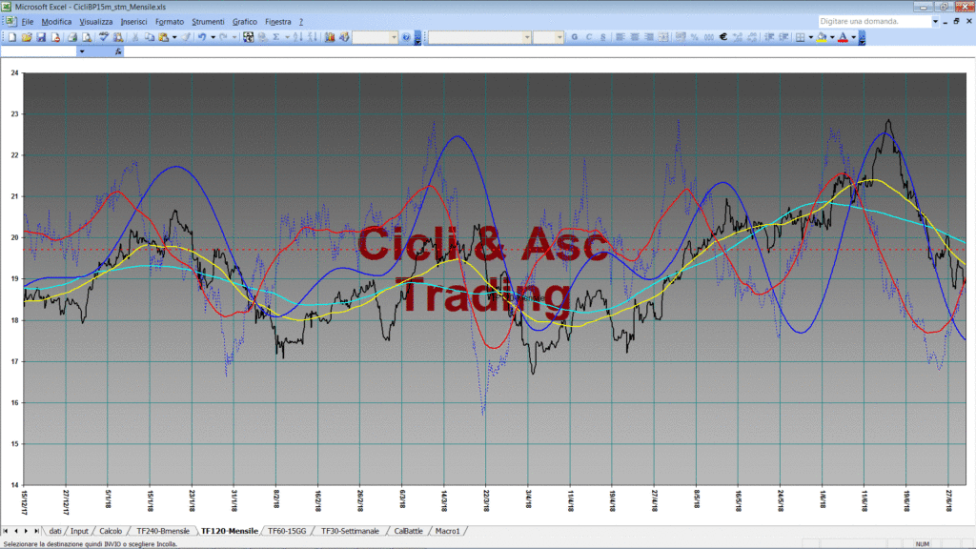
Task: Go to the Macro1 sheet tab
Action: (448, 531)
